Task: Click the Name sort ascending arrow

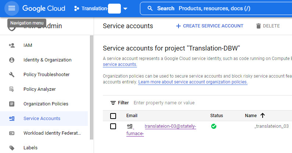Action: 263,116
